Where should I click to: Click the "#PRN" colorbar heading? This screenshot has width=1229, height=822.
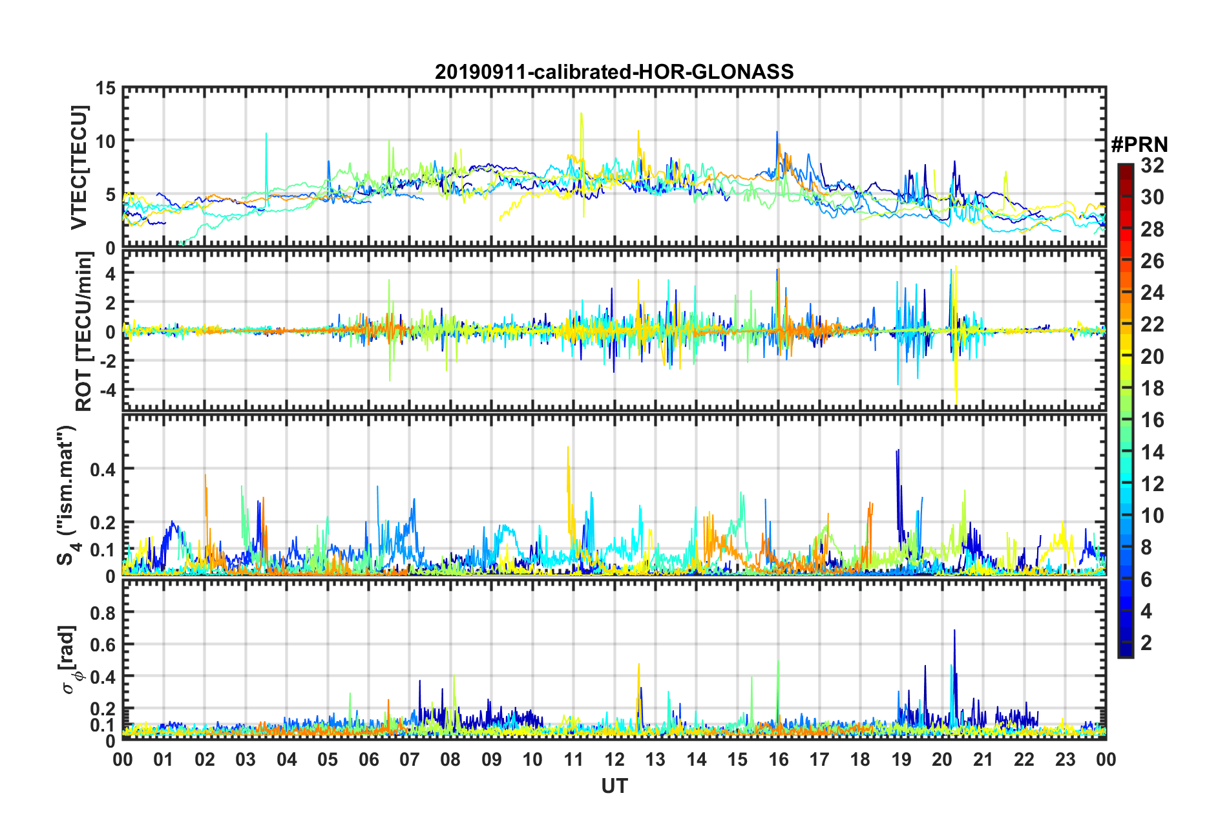(1139, 145)
